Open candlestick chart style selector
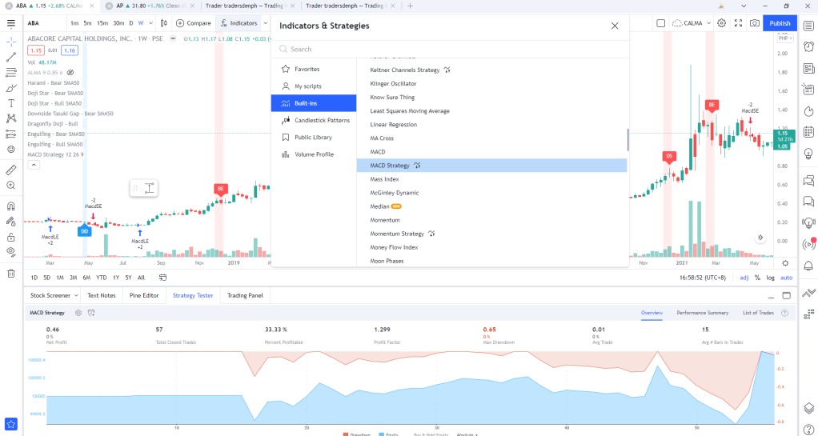Image resolution: width=818 pixels, height=436 pixels. coord(164,23)
